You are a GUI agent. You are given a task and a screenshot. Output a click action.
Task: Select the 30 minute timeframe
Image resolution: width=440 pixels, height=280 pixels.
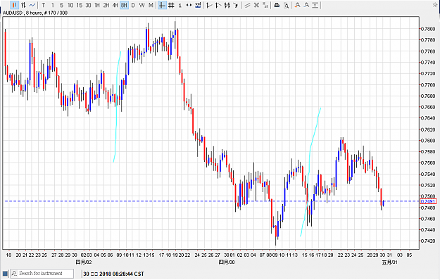click(x=88, y=5)
